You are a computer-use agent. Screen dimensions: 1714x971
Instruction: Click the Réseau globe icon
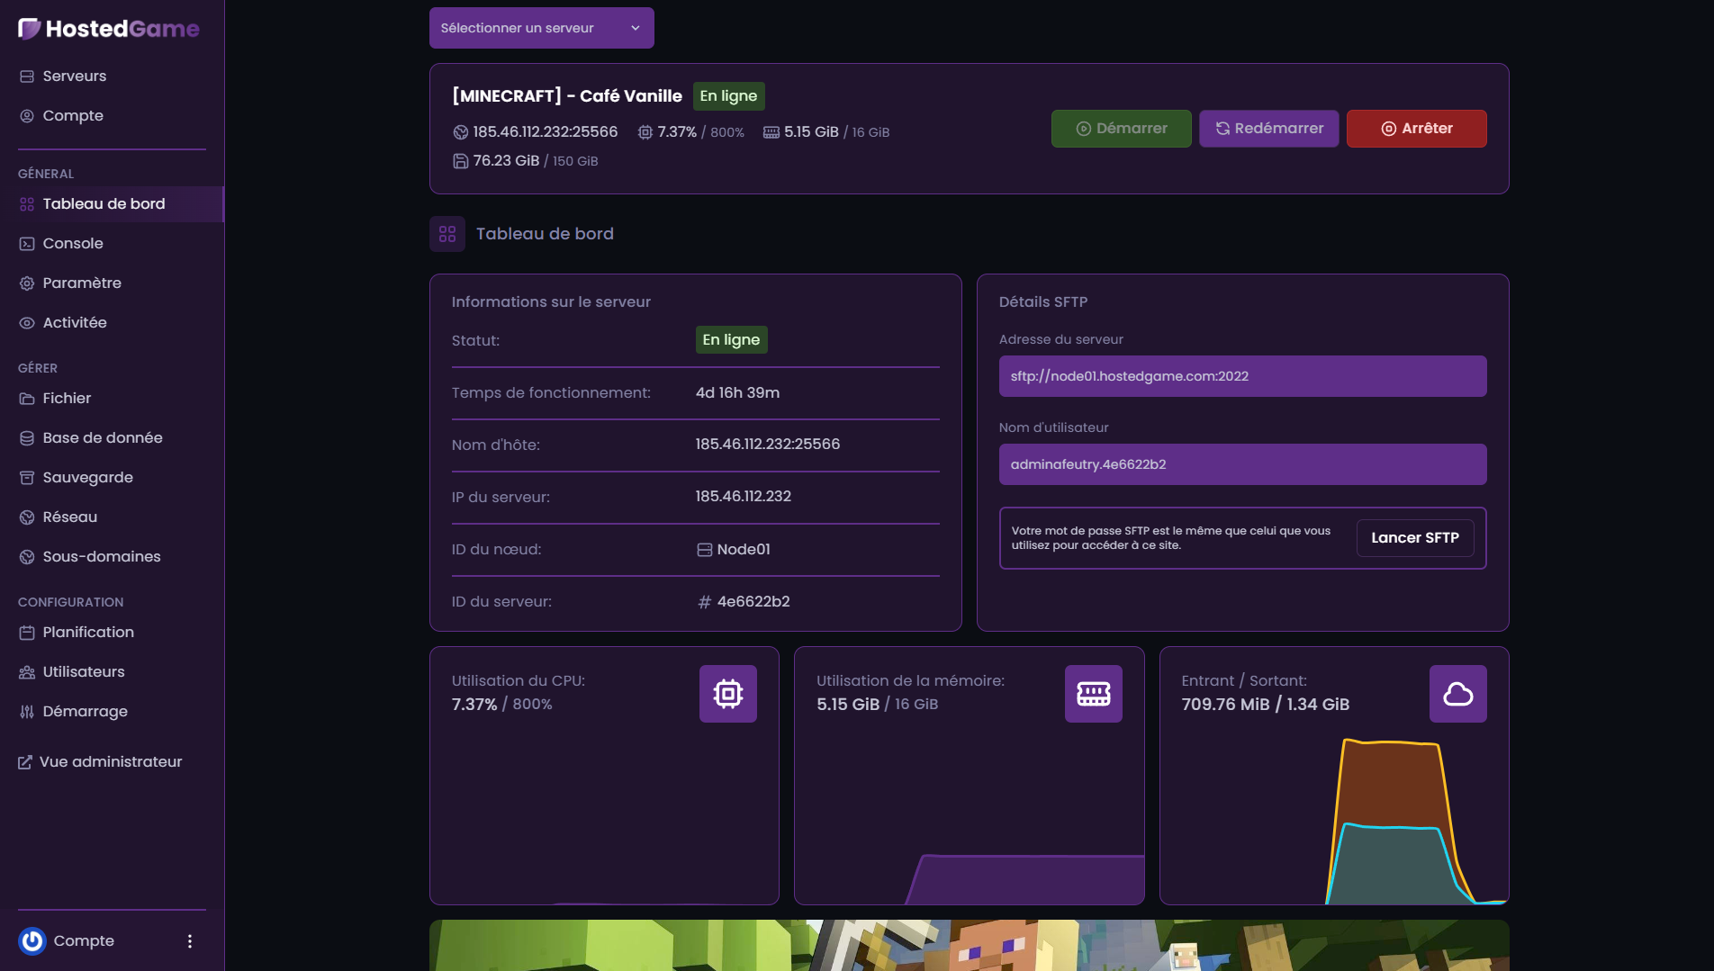pos(27,517)
